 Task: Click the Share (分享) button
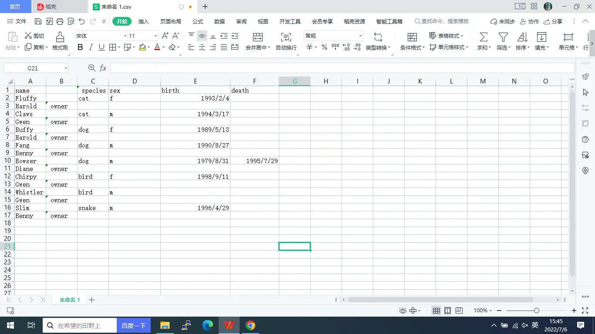click(553, 21)
